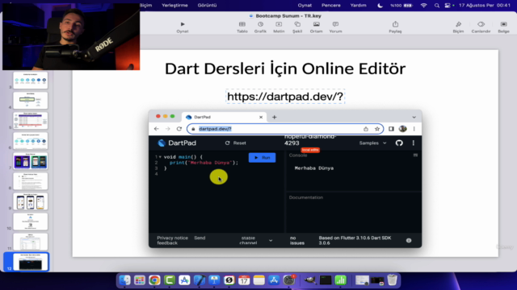Open a new browser tab with plus

(x=275, y=117)
